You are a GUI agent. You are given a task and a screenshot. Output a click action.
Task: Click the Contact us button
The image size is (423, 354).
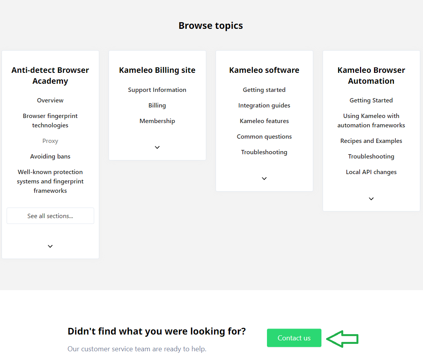294,338
